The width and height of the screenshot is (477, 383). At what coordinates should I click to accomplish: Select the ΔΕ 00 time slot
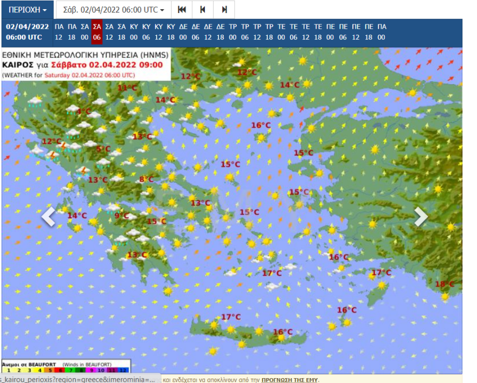coord(183,32)
